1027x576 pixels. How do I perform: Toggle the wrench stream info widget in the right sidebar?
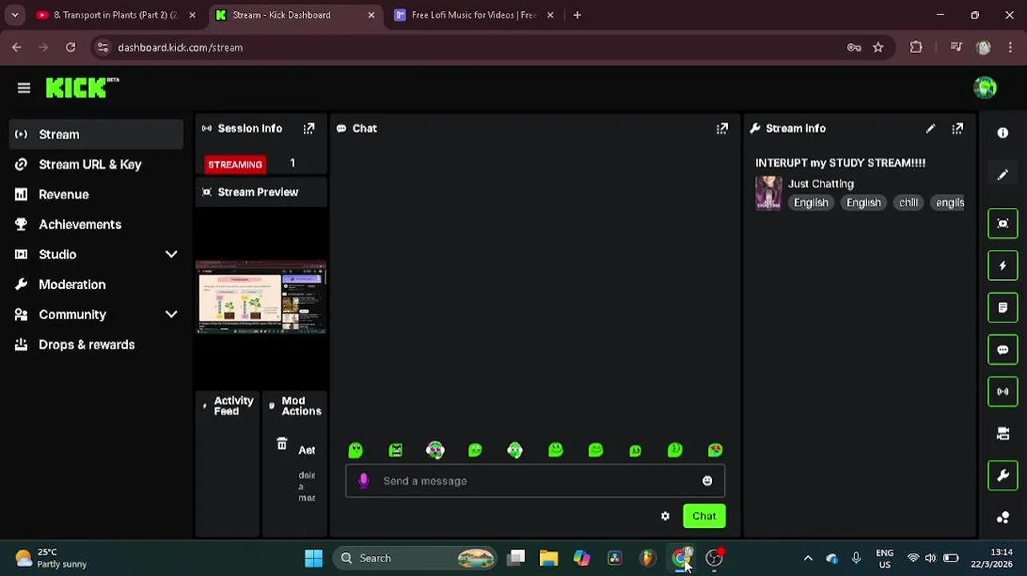pyautogui.click(x=1002, y=475)
